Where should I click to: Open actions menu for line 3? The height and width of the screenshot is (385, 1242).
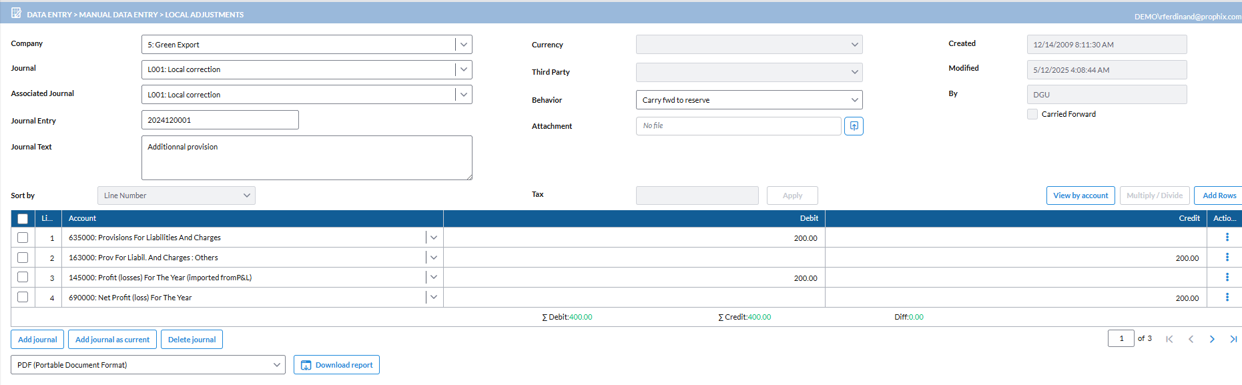click(x=1227, y=278)
